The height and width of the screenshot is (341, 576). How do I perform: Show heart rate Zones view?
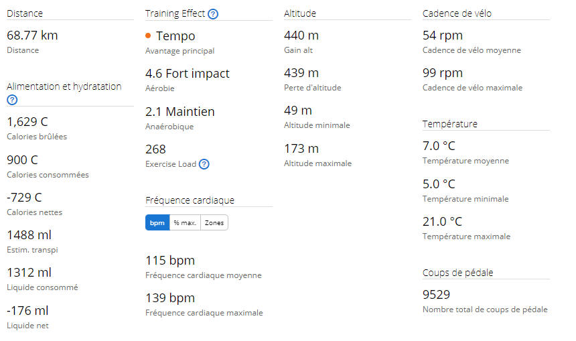pyautogui.click(x=214, y=222)
